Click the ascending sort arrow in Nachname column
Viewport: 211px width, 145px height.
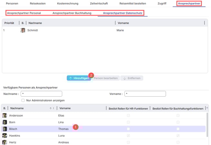point(51,108)
